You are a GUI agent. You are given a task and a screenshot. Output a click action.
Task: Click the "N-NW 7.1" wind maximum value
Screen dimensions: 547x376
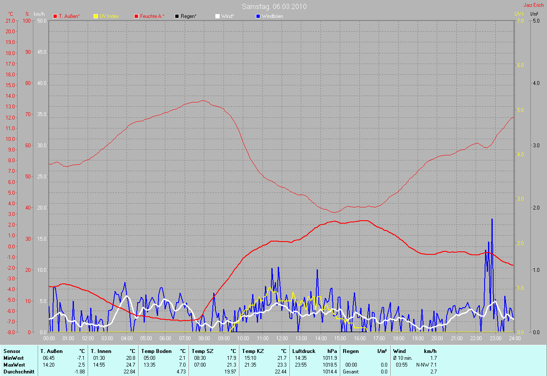click(x=426, y=365)
